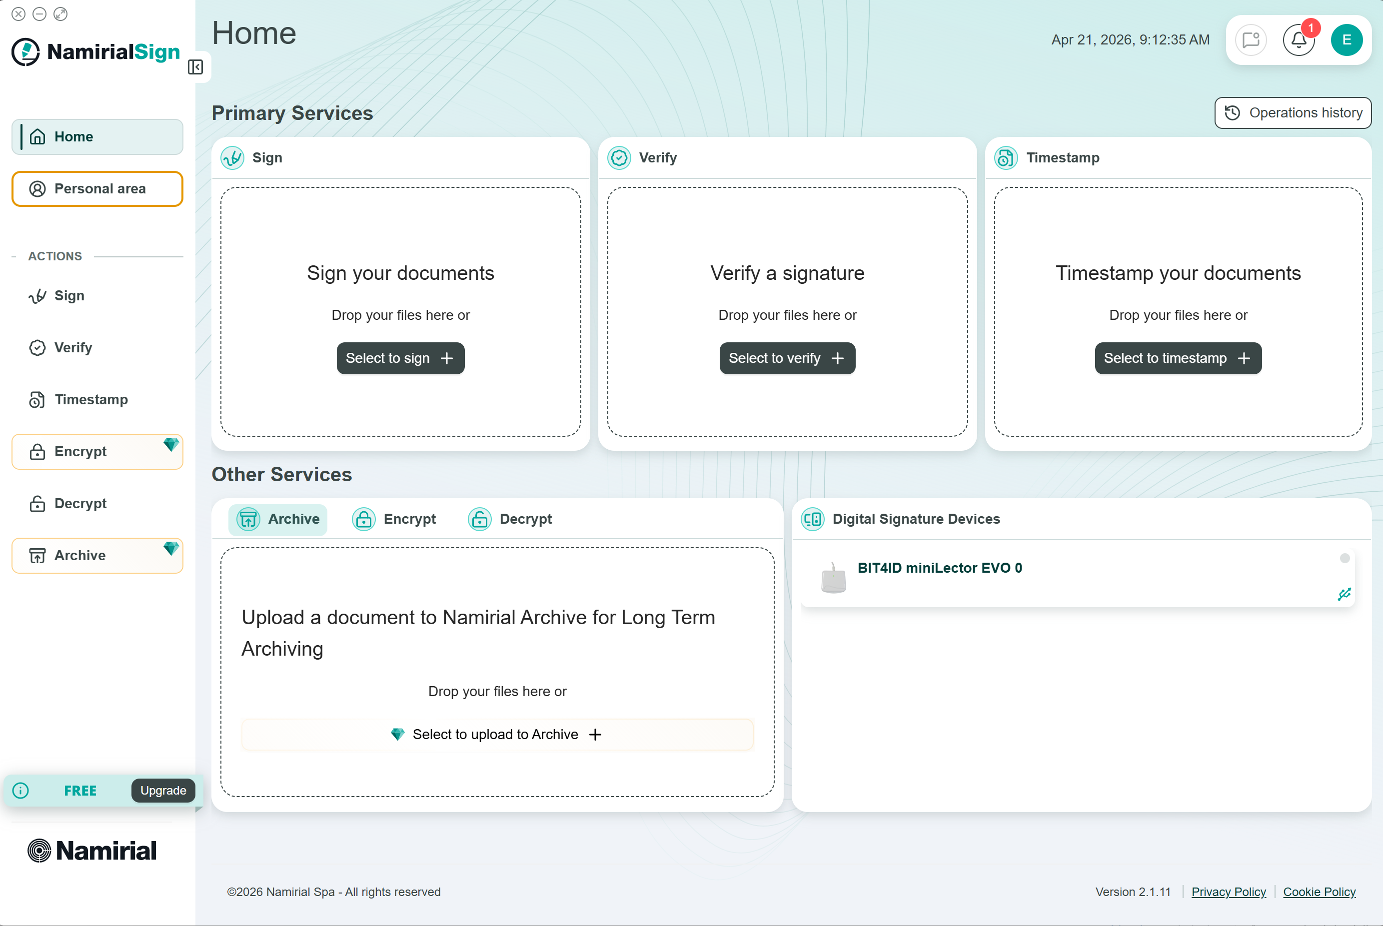1383x926 pixels.
Task: Open Personal area in sidebar
Action: tap(97, 189)
